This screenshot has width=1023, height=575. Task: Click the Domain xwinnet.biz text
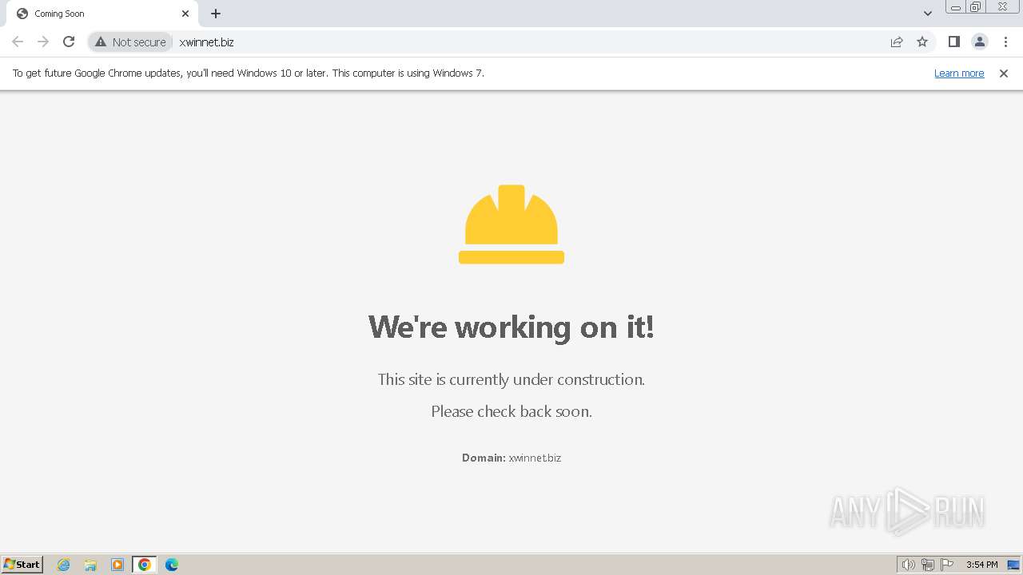(x=511, y=458)
